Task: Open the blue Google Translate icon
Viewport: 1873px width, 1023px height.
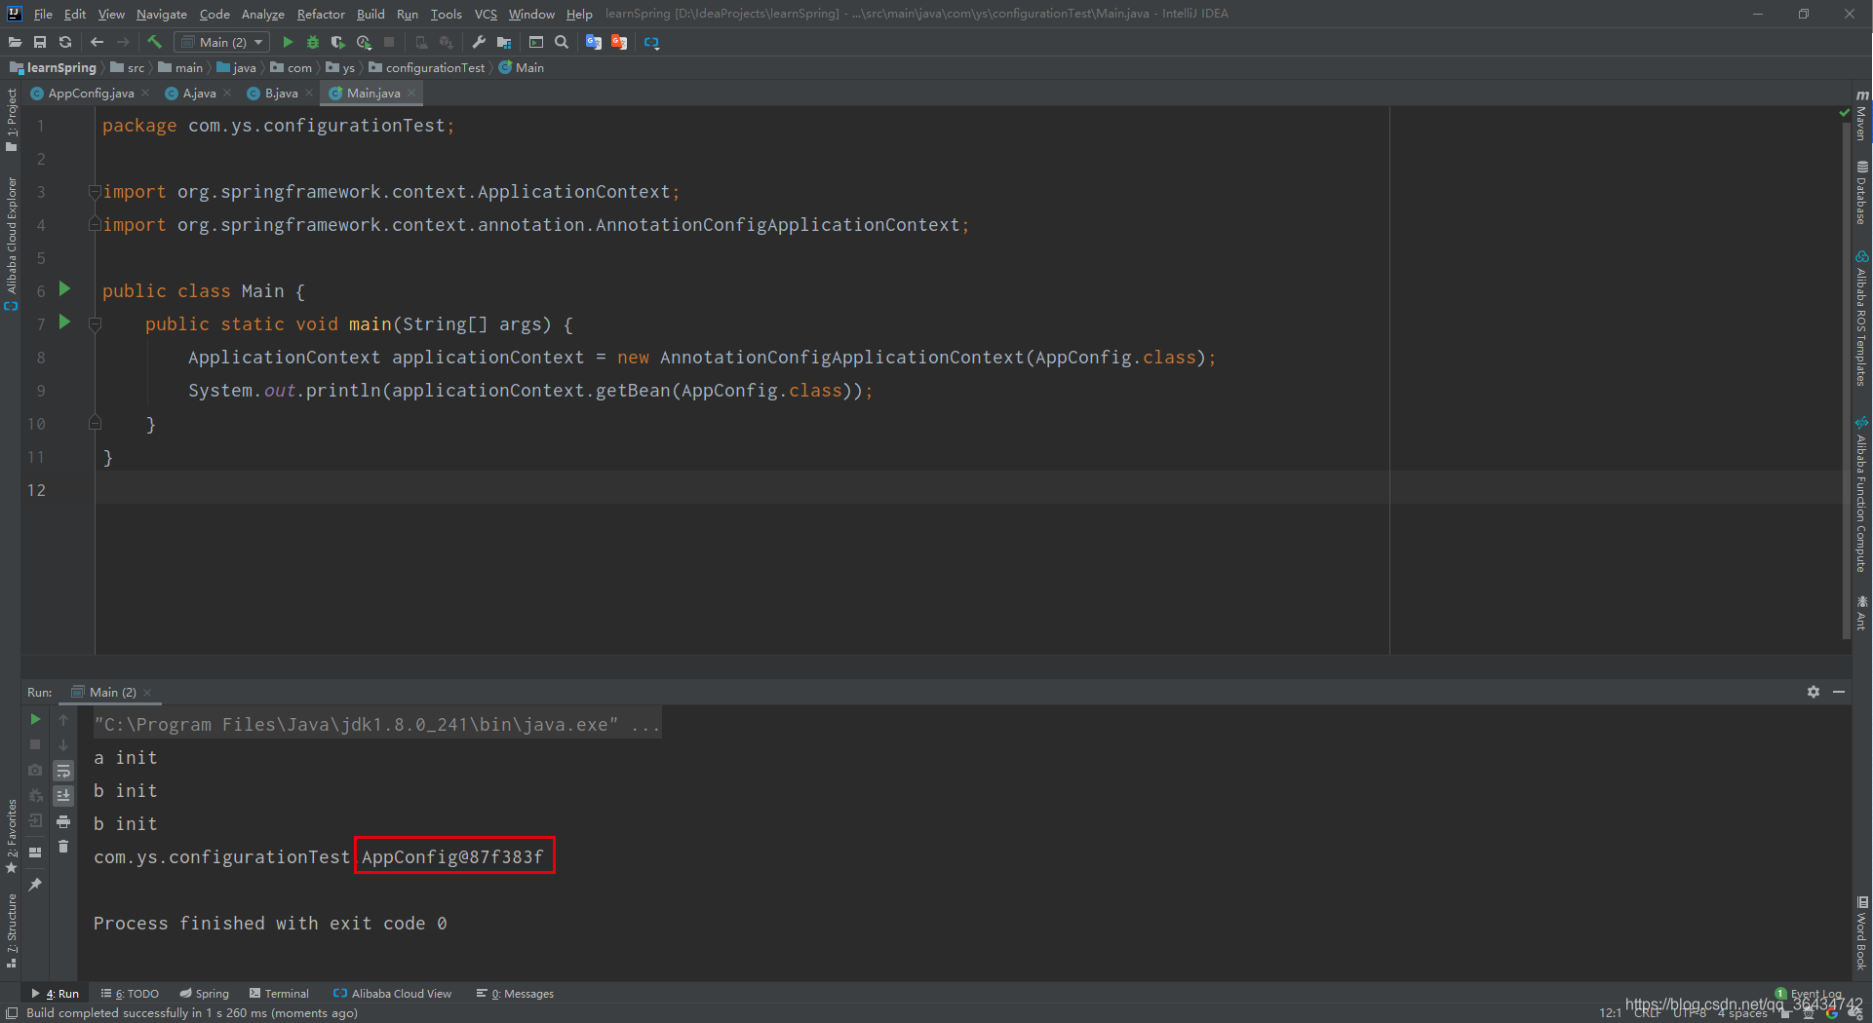Action: (x=594, y=42)
